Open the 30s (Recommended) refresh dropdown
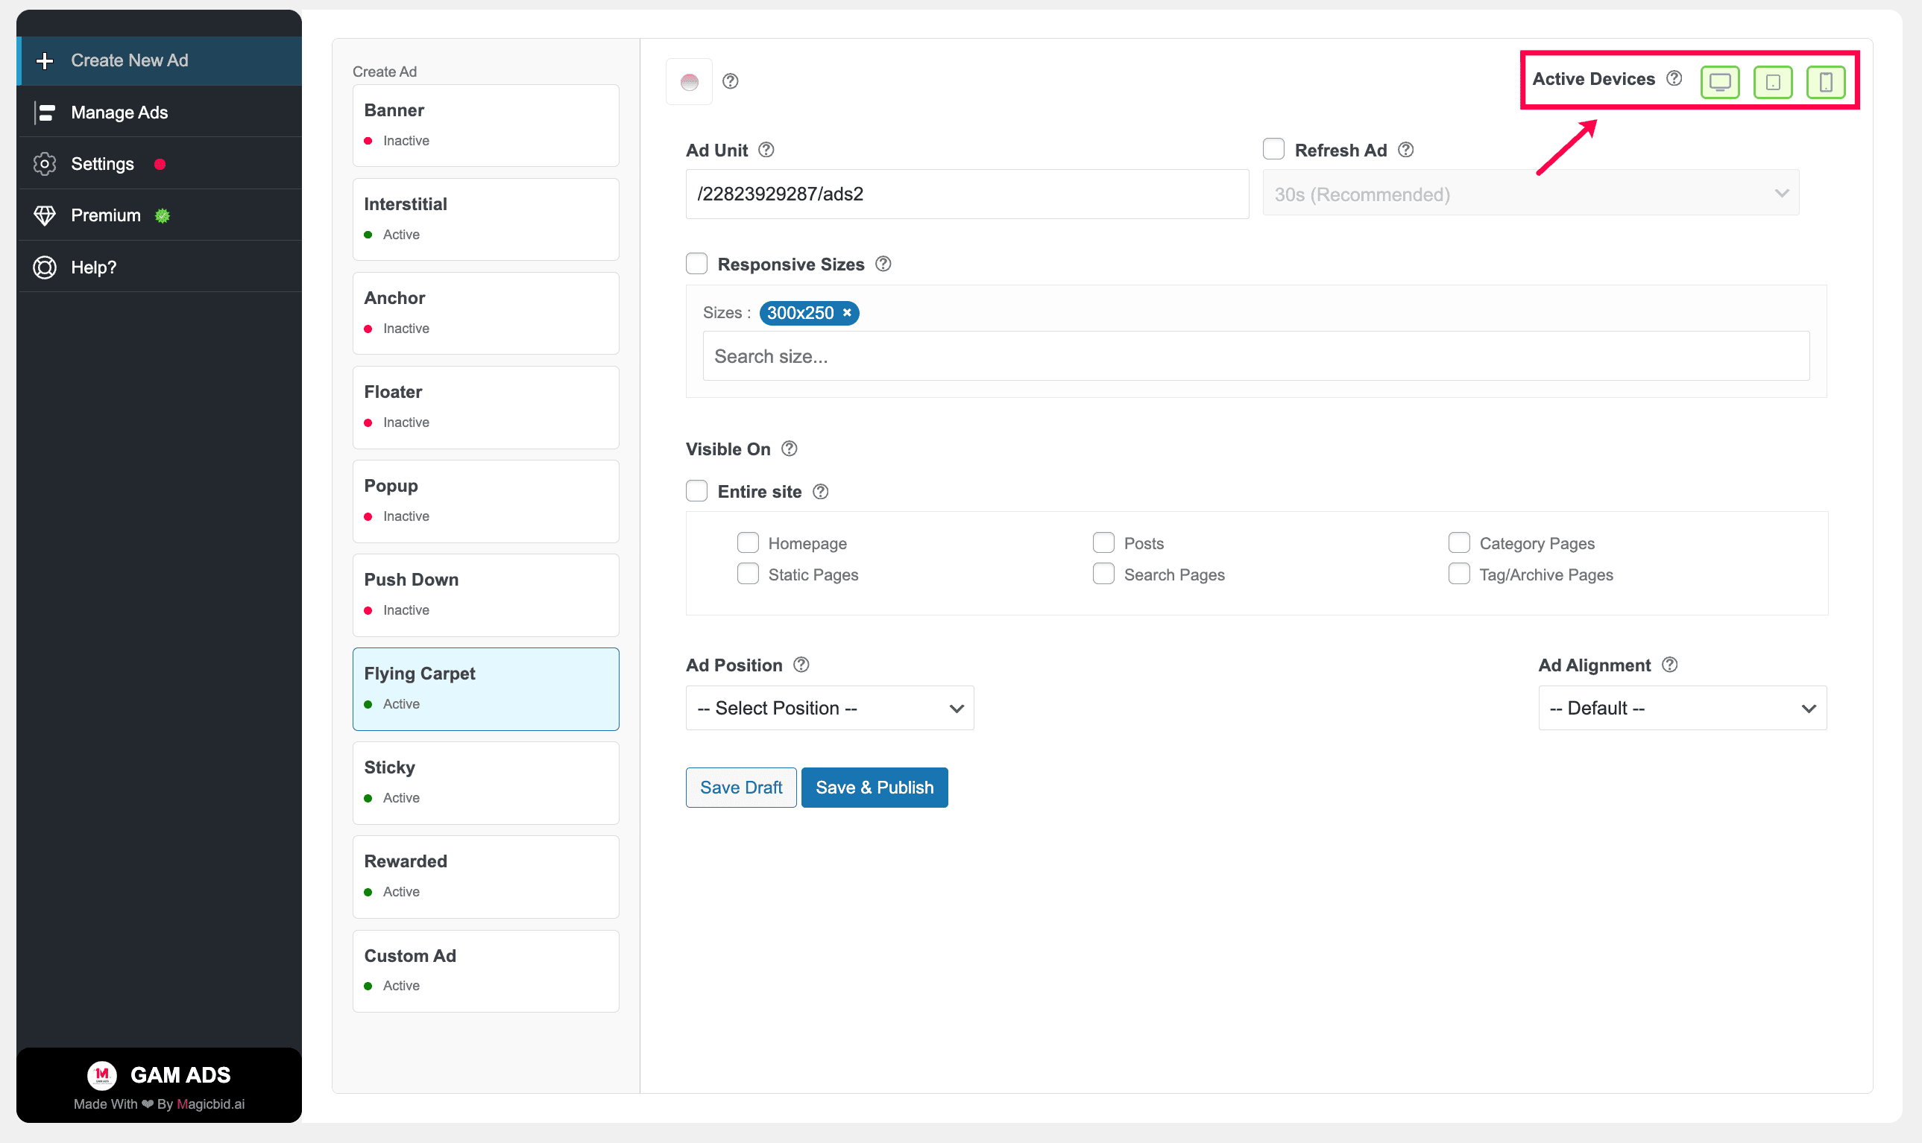 pyautogui.click(x=1531, y=193)
